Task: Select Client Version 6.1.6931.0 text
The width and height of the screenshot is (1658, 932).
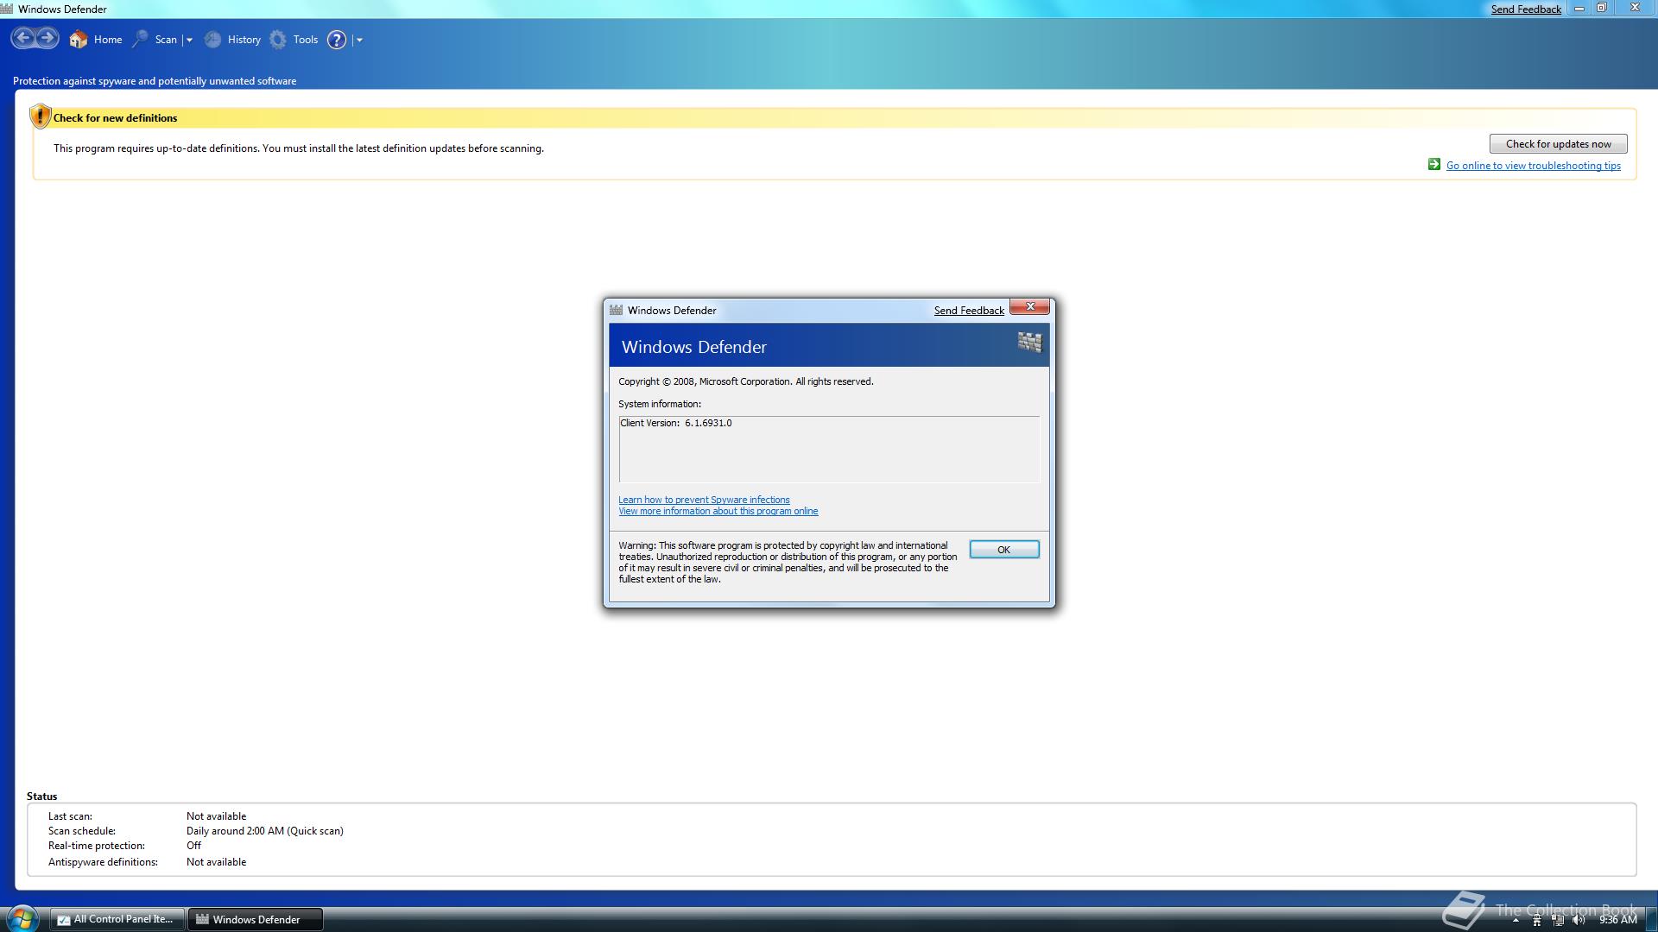Action: 675,423
